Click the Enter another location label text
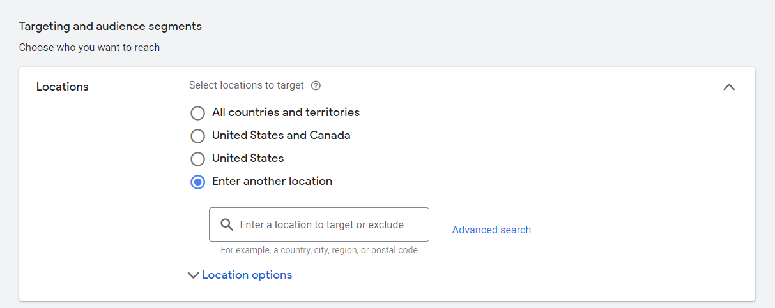The image size is (775, 308). coord(272,181)
